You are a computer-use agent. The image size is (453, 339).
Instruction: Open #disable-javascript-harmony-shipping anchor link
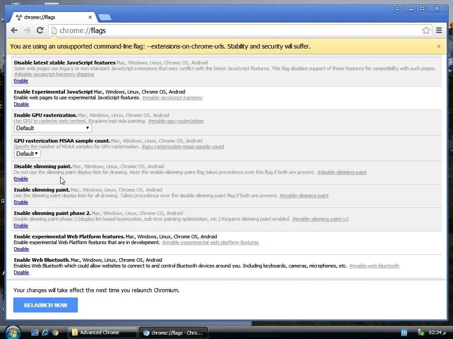(54, 74)
